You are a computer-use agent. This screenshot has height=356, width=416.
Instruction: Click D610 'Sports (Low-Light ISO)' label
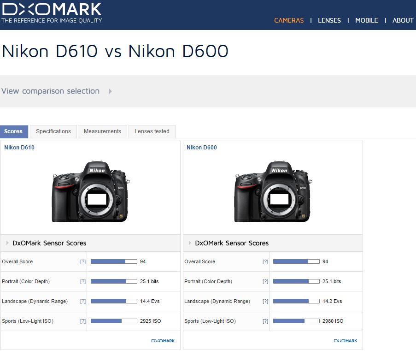(x=28, y=321)
